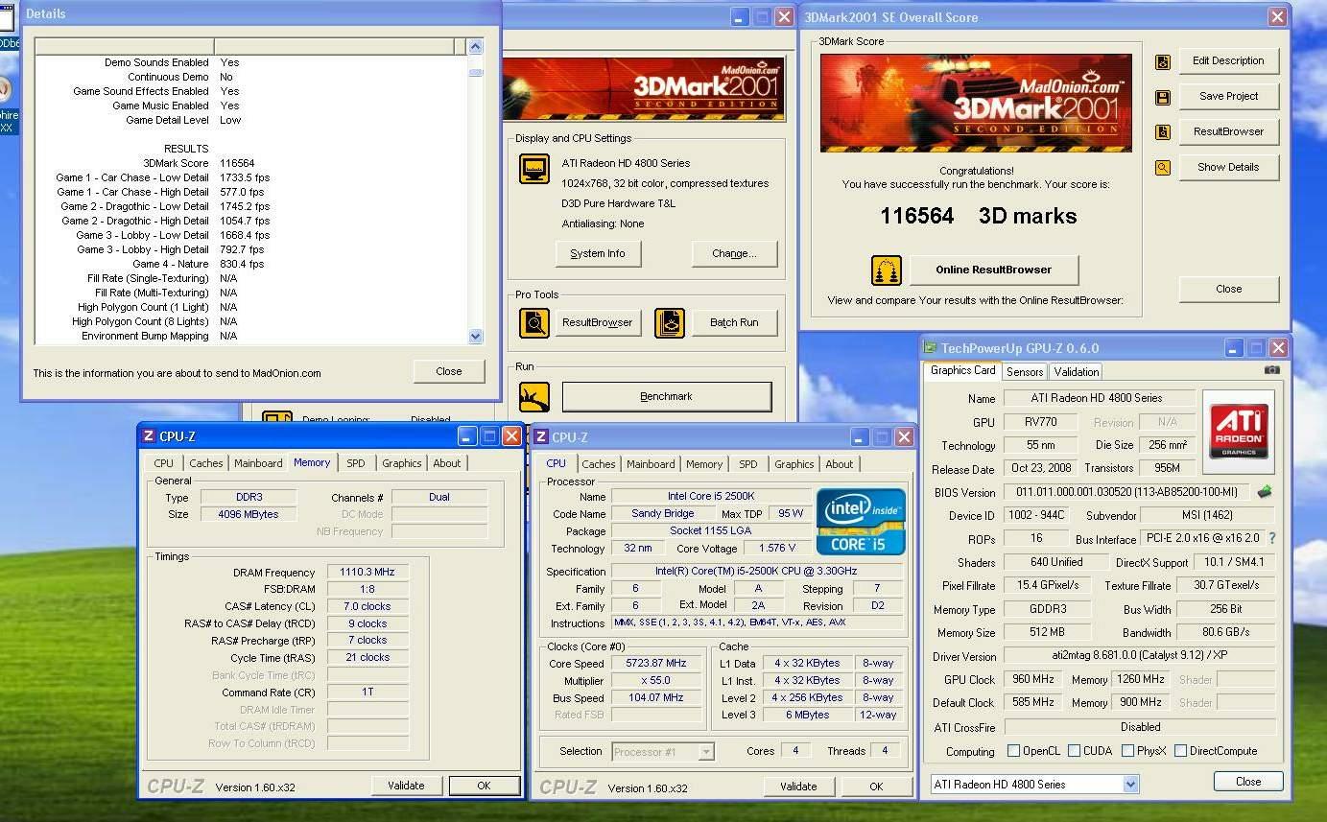Open the Processor #1 selection dropdown
The width and height of the screenshot is (1327, 822).
click(x=706, y=752)
